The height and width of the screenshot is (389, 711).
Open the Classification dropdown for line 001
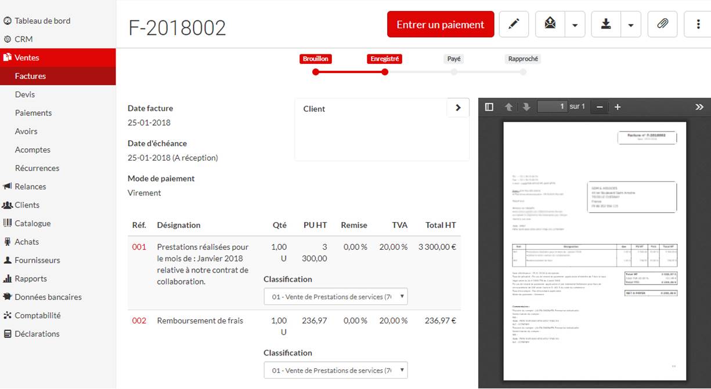click(335, 296)
